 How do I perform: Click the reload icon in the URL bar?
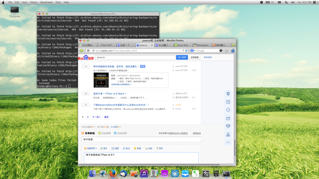tap(186, 51)
